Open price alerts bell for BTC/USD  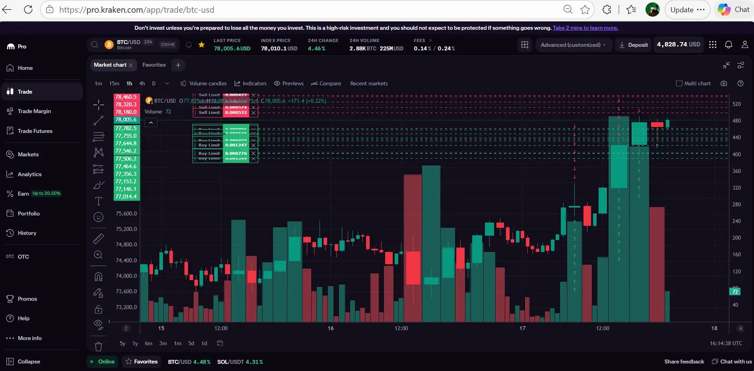[189, 45]
